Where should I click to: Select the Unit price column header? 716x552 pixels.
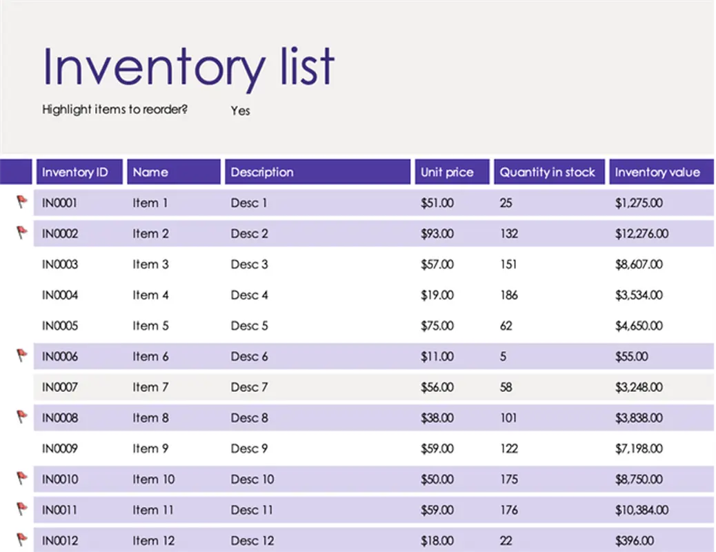(x=452, y=172)
